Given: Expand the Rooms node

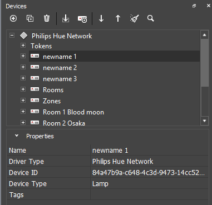Looking at the screenshot, I should click(23, 89).
